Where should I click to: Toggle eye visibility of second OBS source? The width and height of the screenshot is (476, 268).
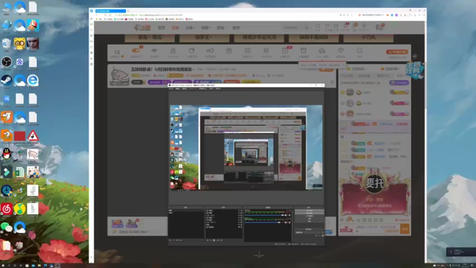click(239, 213)
